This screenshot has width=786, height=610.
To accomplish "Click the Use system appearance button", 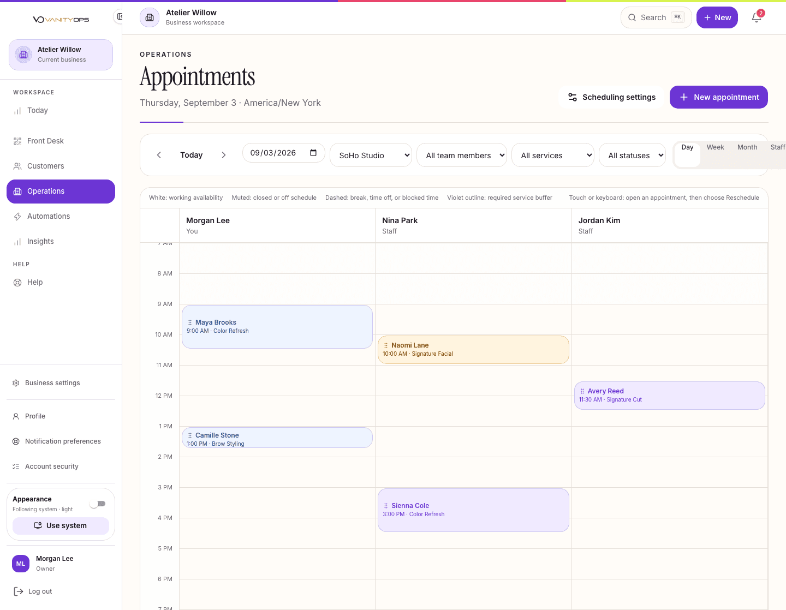I will [x=61, y=525].
